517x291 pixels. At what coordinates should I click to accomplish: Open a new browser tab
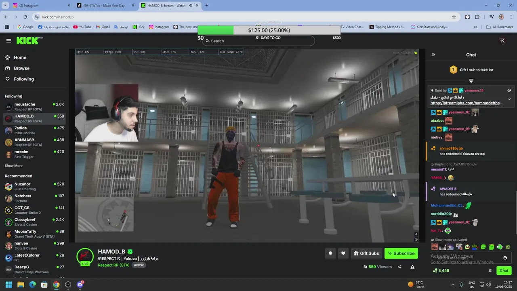tap(207, 6)
